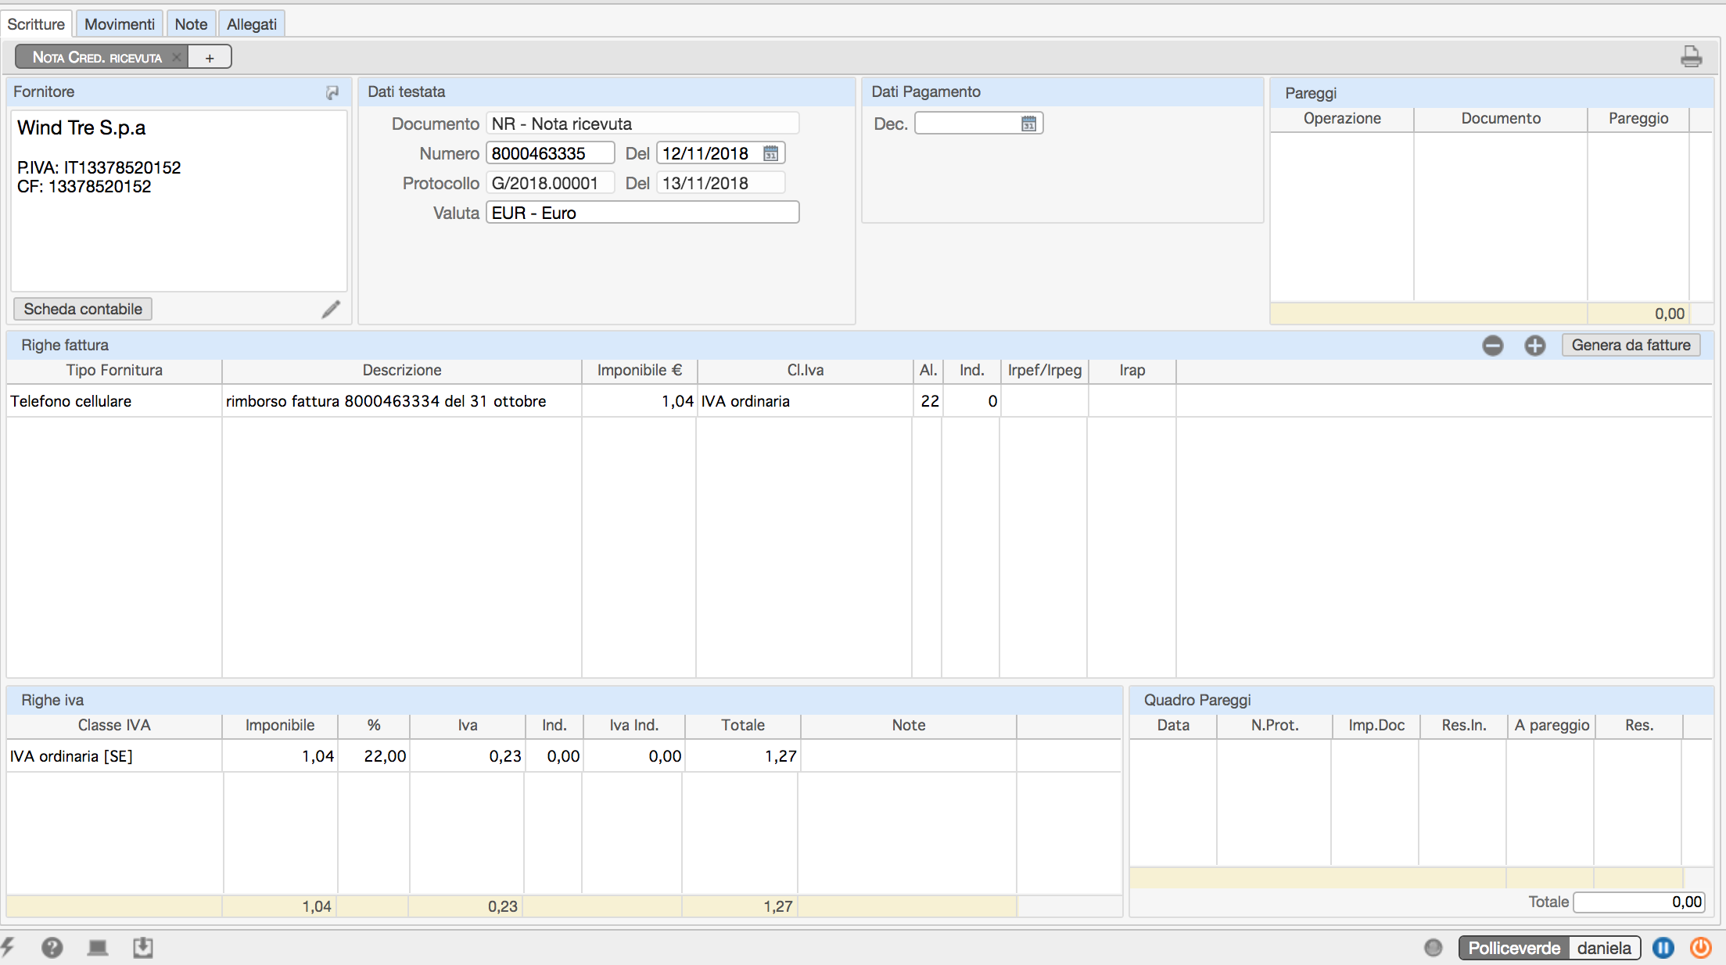Image resolution: width=1726 pixels, height=965 pixels.
Task: Click the printer icon
Action: (1691, 56)
